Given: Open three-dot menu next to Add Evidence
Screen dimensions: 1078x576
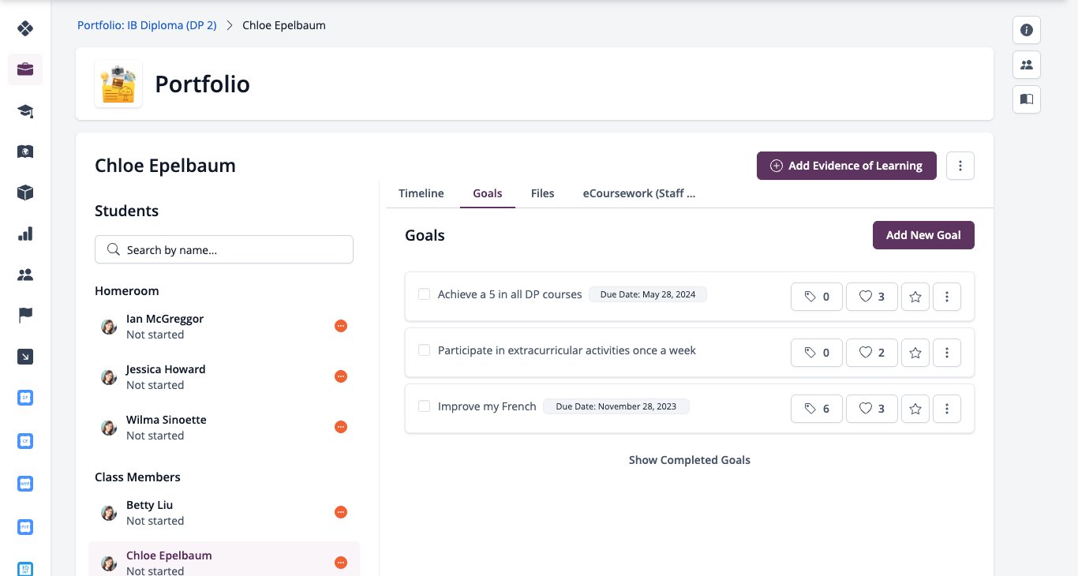Looking at the screenshot, I should tap(960, 166).
